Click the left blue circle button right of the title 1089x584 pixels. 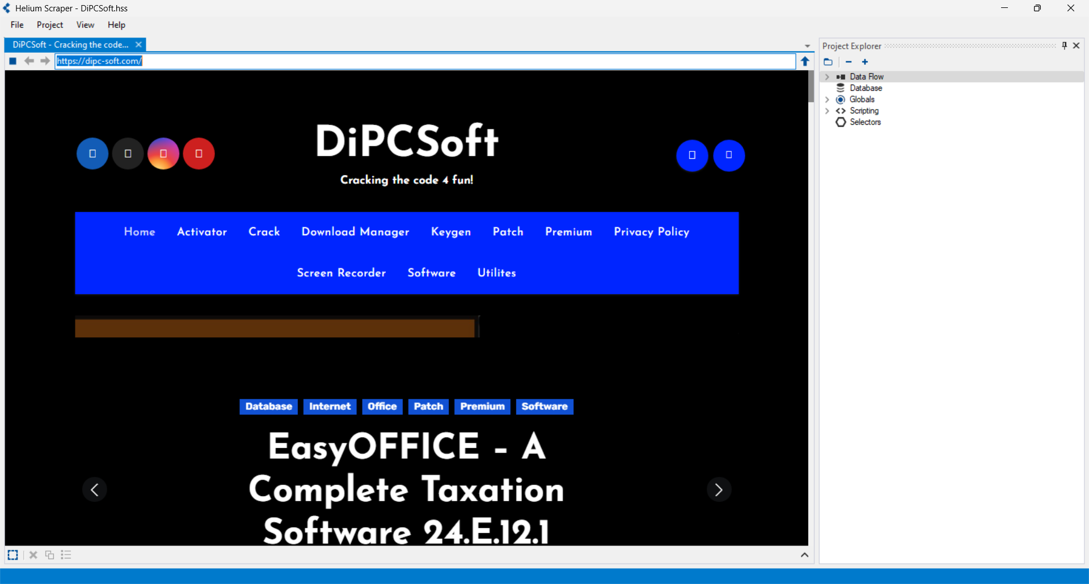692,155
